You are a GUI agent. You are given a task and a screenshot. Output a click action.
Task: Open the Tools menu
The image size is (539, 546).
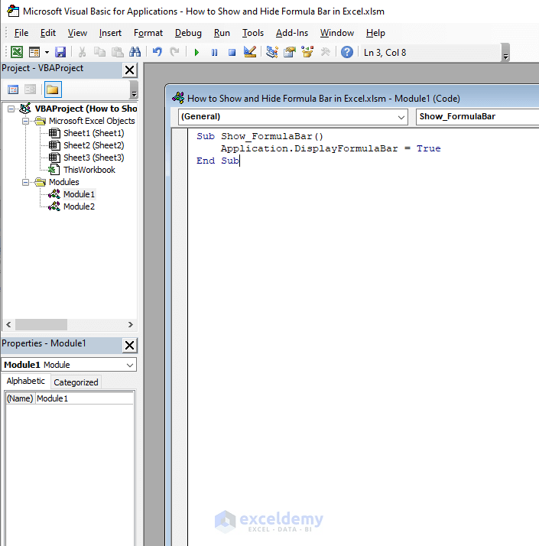pos(253,33)
